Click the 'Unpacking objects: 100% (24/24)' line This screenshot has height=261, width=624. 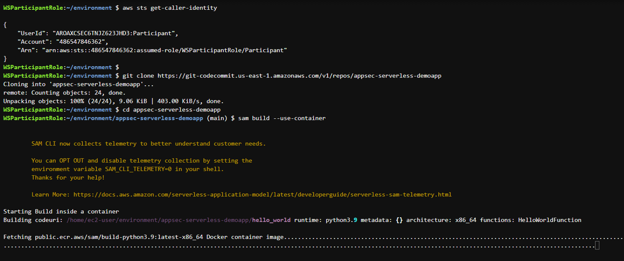point(114,101)
